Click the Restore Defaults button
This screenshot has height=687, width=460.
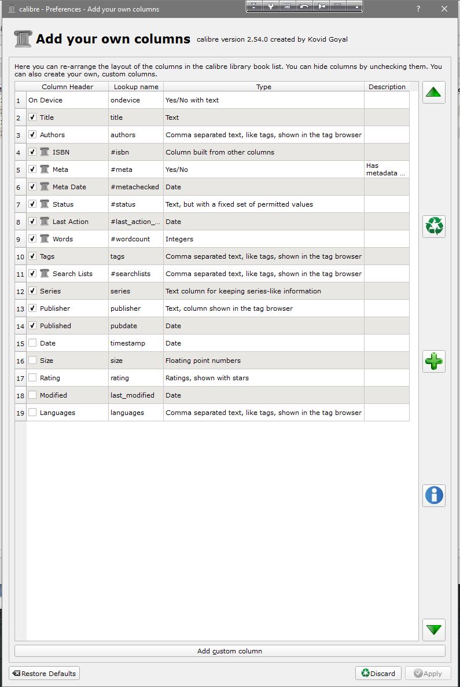(44, 674)
